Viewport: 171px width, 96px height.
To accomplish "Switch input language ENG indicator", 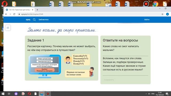I will point(153,94).
